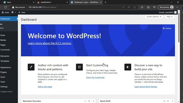Open a new browser tab
This screenshot has width=183, height=103.
[106, 2]
